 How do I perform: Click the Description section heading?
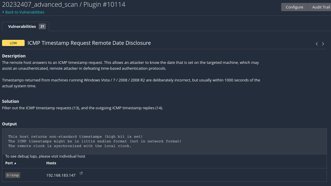click(14, 56)
